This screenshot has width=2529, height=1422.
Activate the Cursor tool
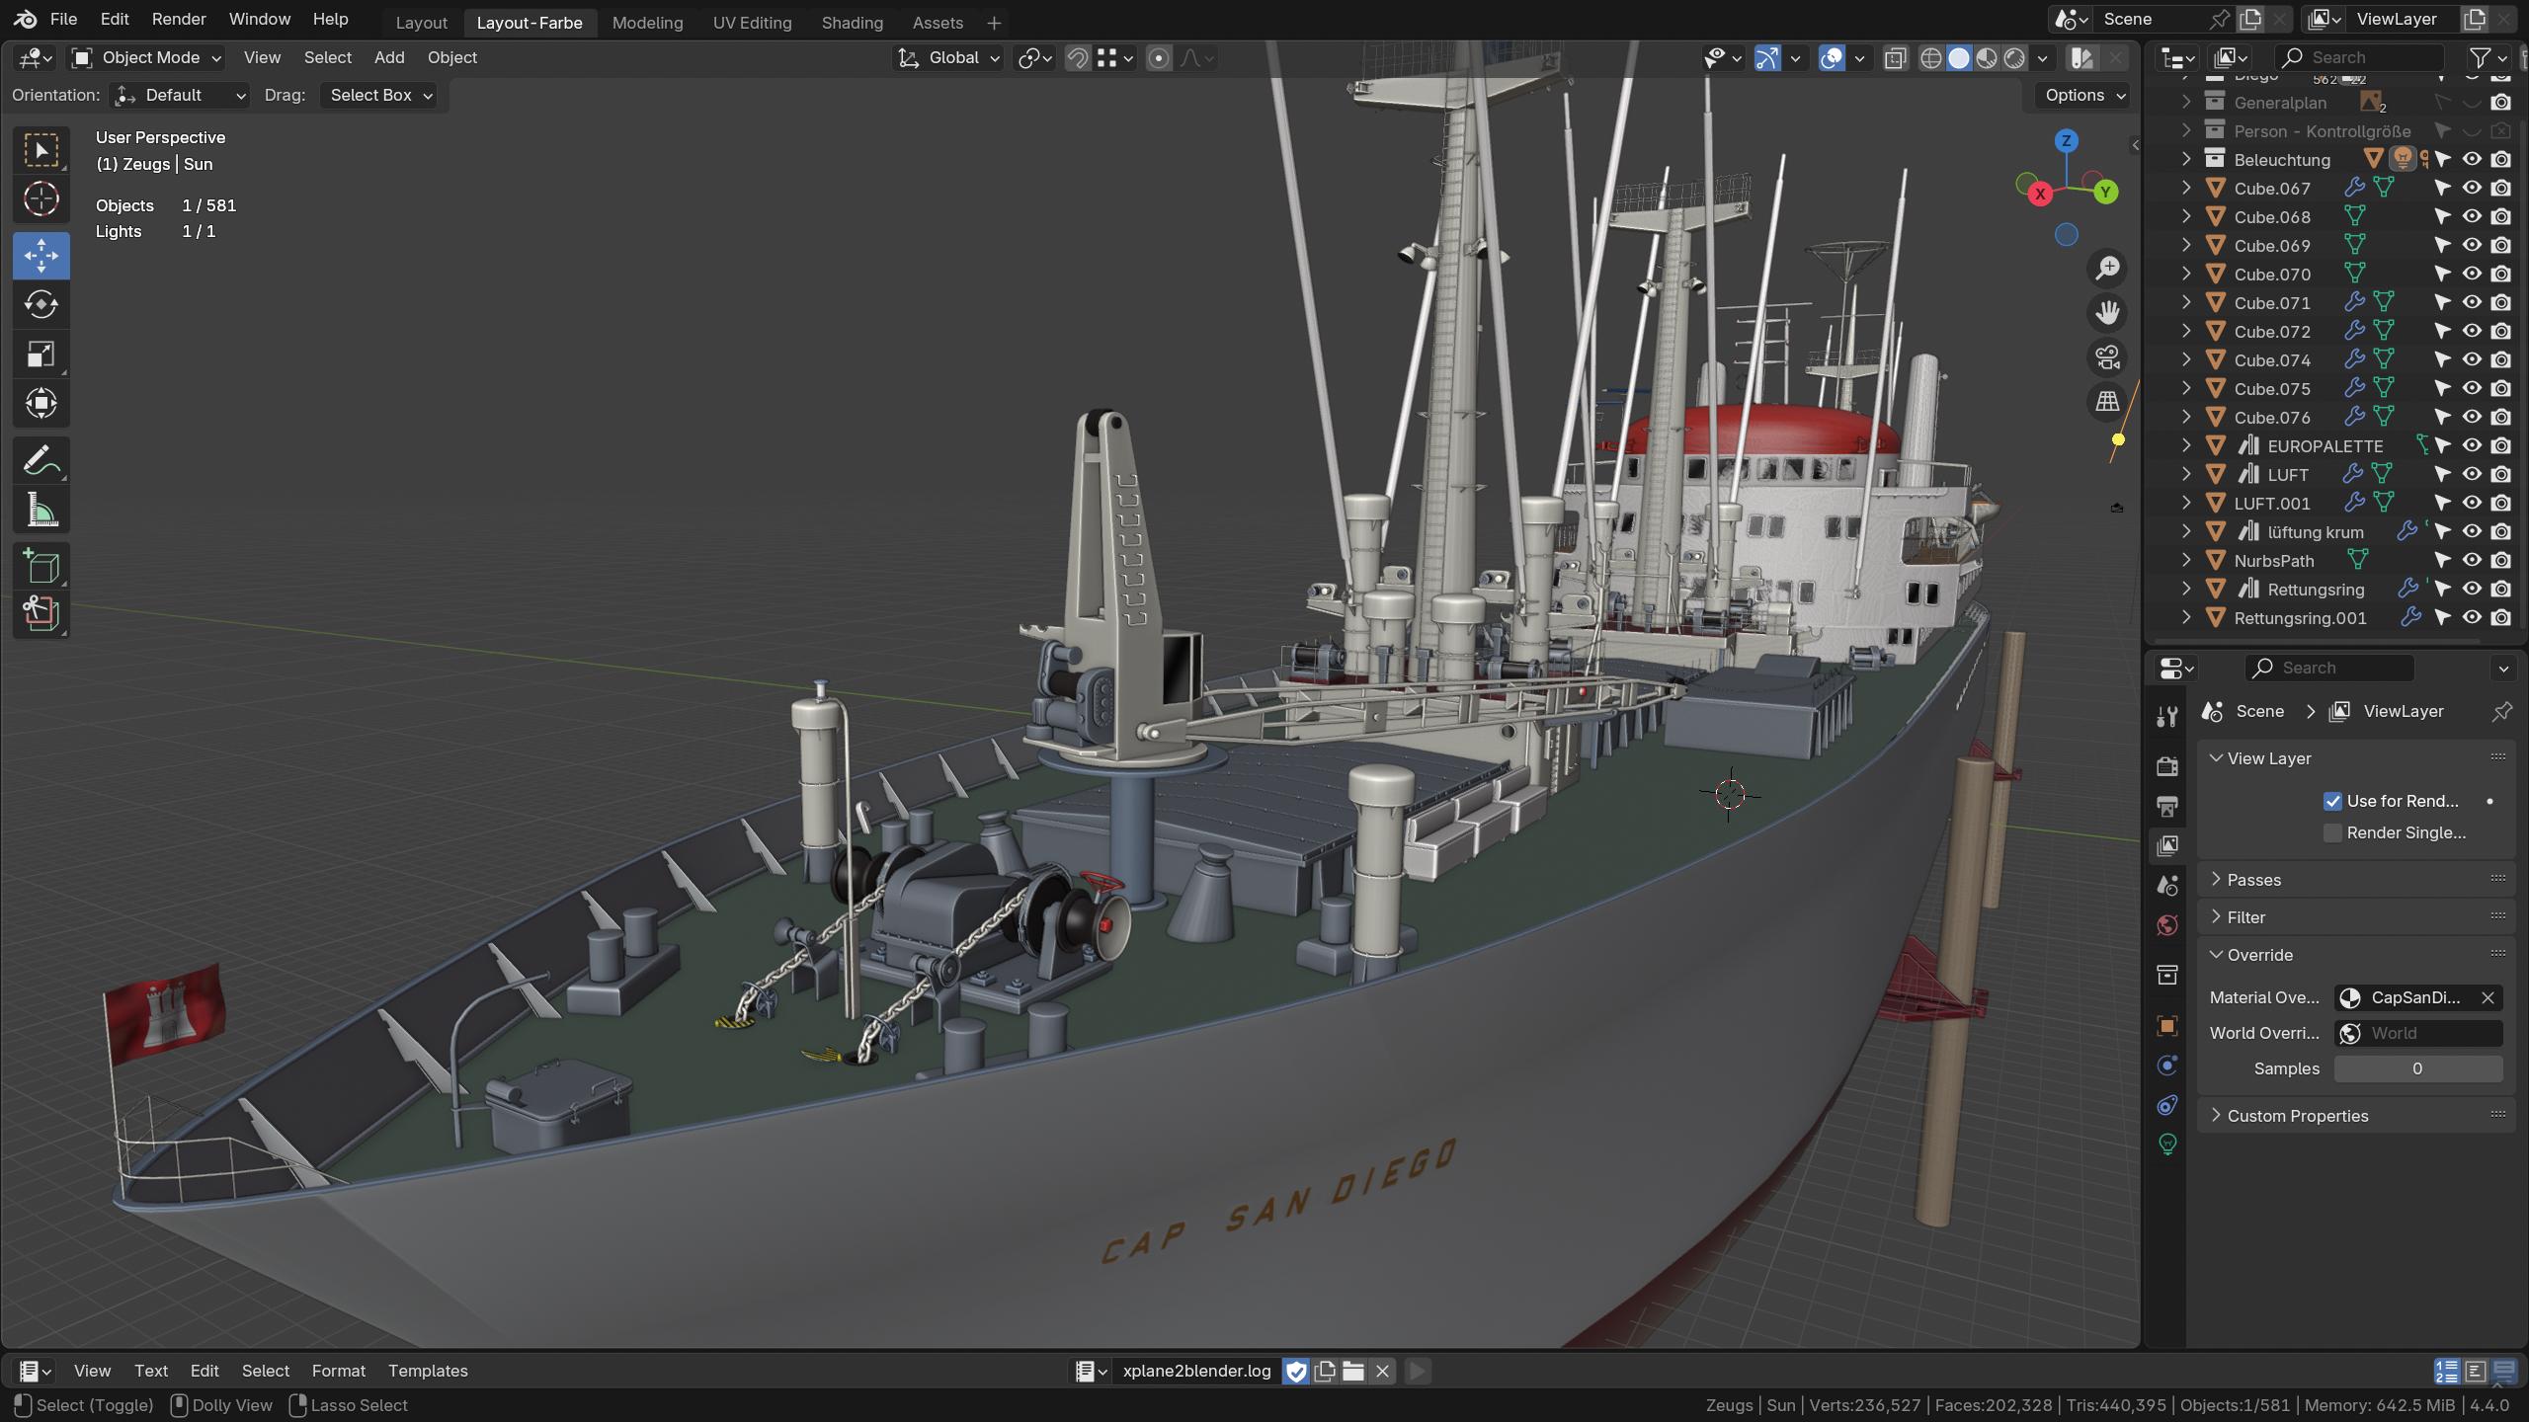click(x=41, y=199)
